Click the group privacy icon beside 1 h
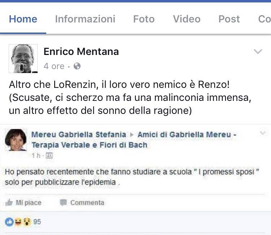This screenshot has width=271, height=235. (x=50, y=156)
